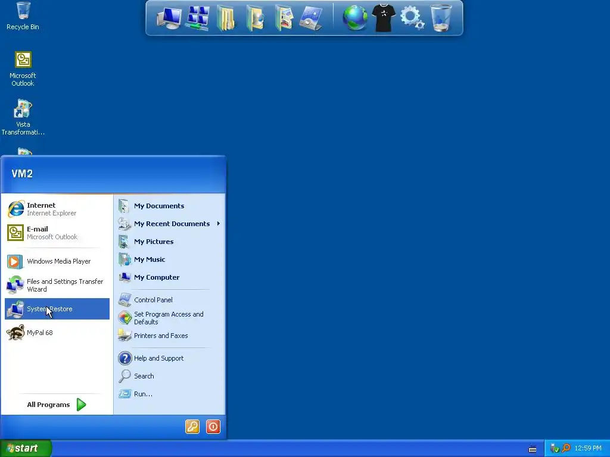Screen dimensions: 610x457
Task: Click the 12:59 PM taskbar clock
Action: point(588,449)
